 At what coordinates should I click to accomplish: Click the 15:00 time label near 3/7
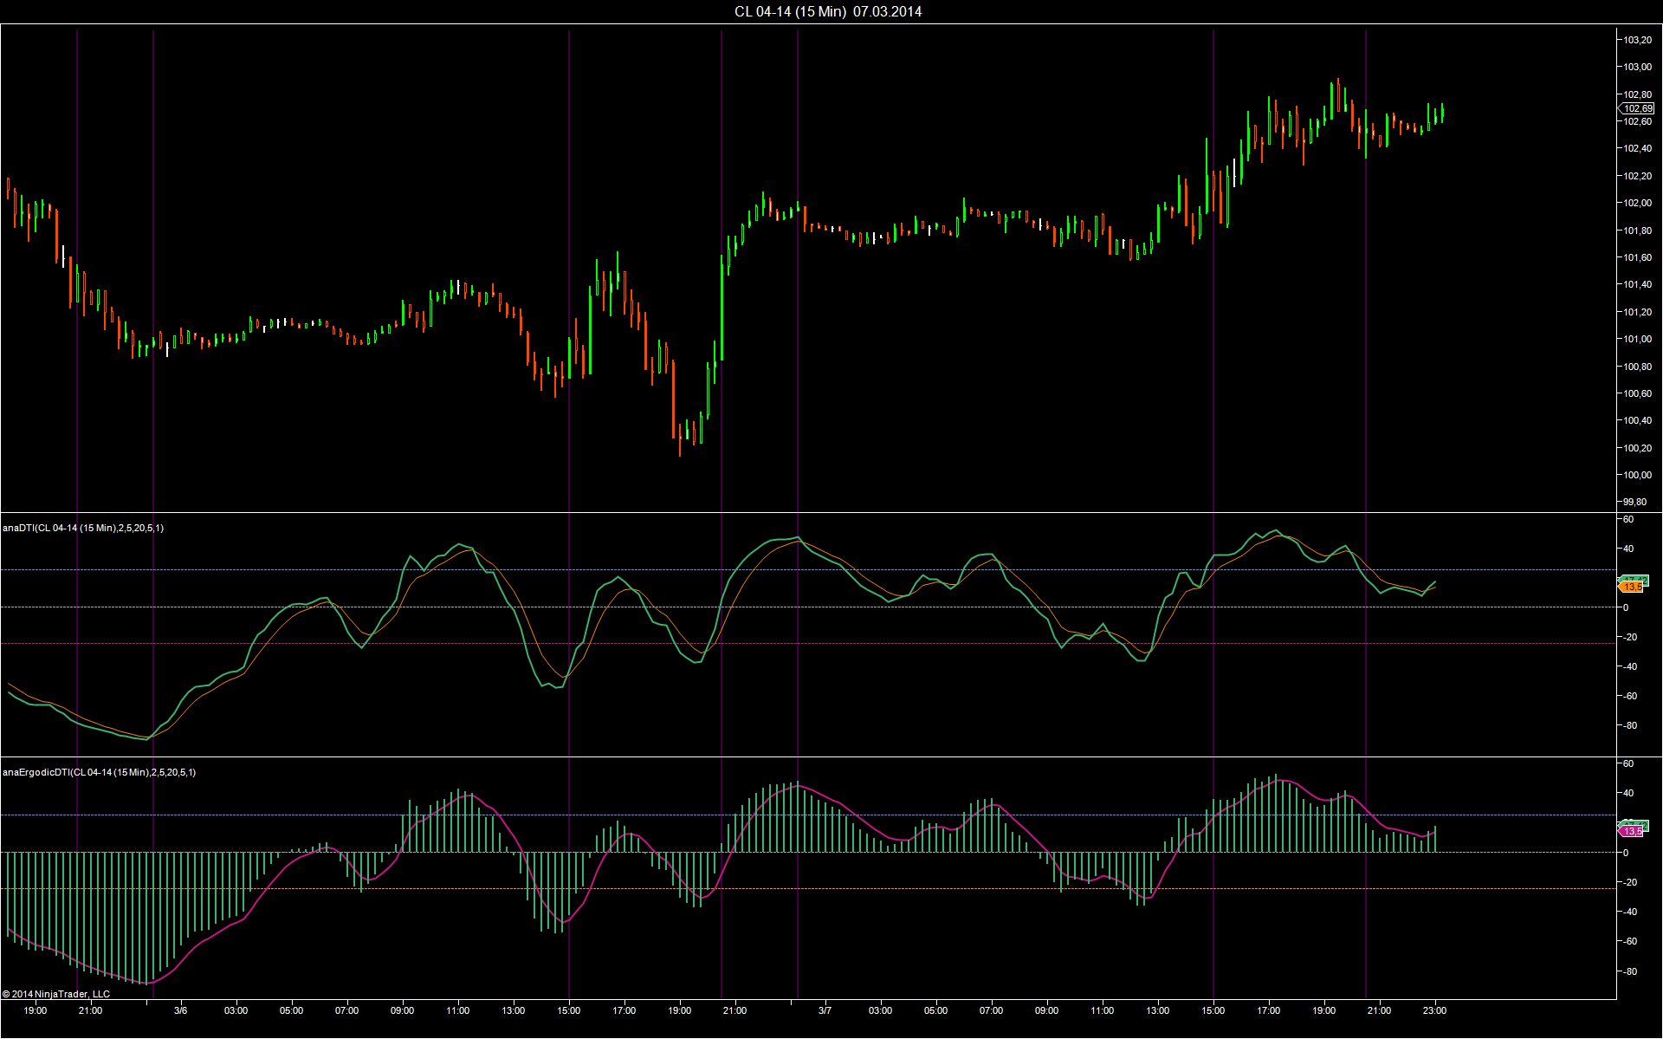[x=1213, y=1010]
